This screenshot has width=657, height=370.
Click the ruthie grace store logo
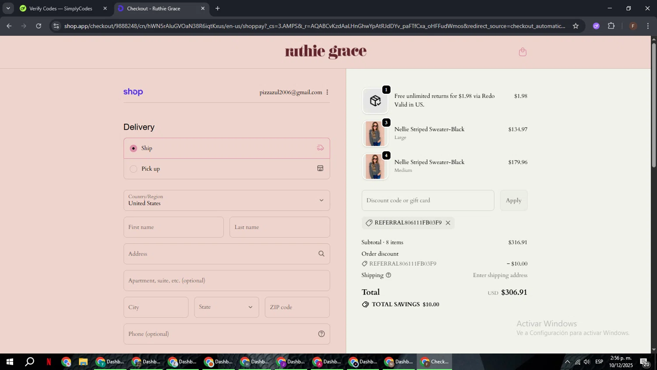(325, 51)
